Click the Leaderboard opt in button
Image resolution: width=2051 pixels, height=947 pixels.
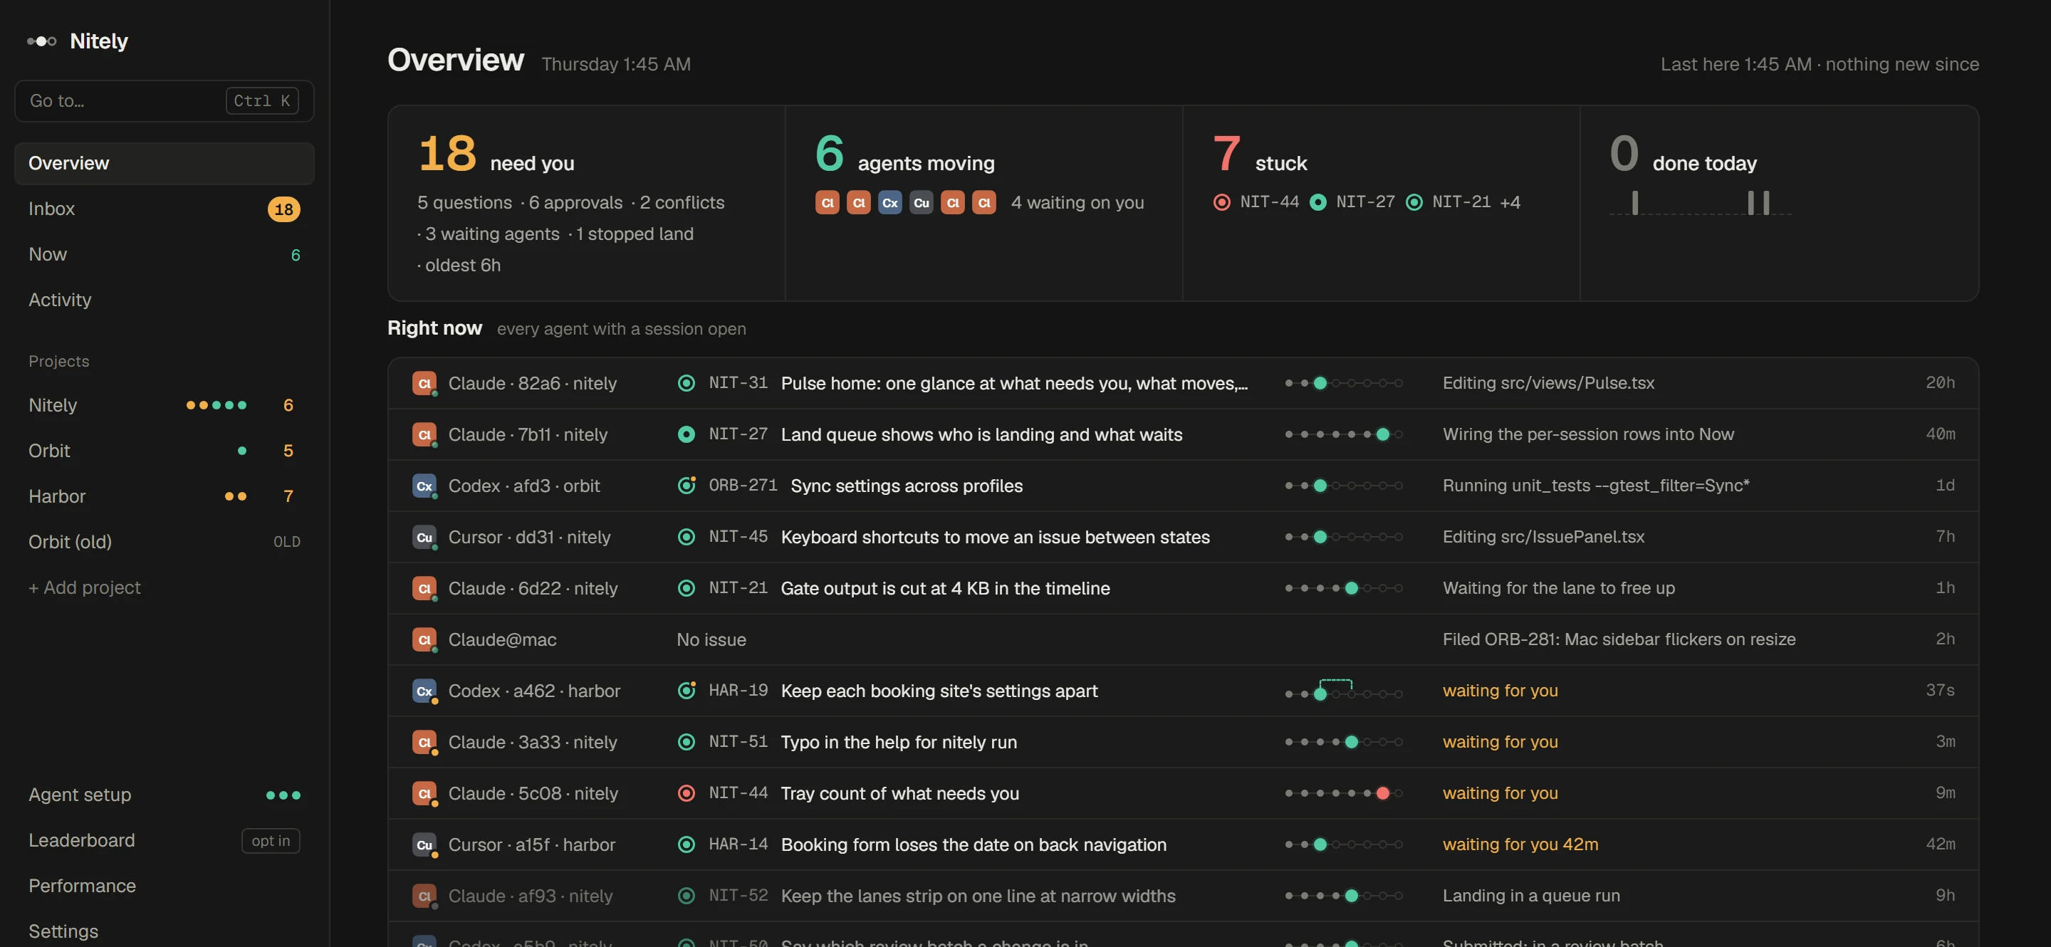click(x=271, y=841)
